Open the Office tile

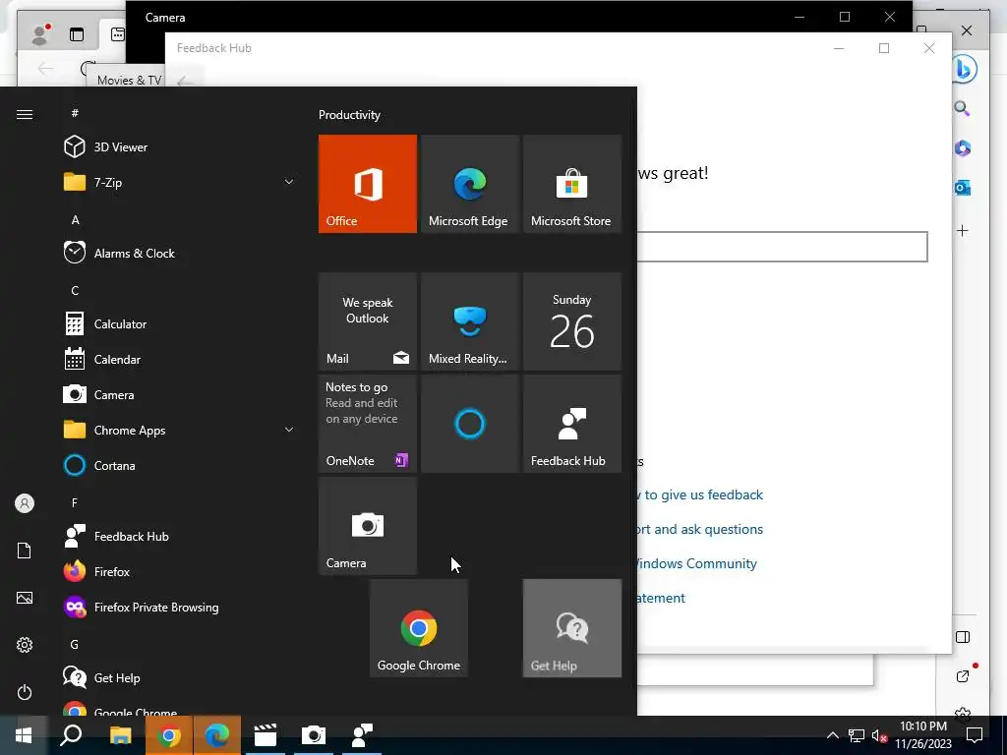(x=368, y=184)
